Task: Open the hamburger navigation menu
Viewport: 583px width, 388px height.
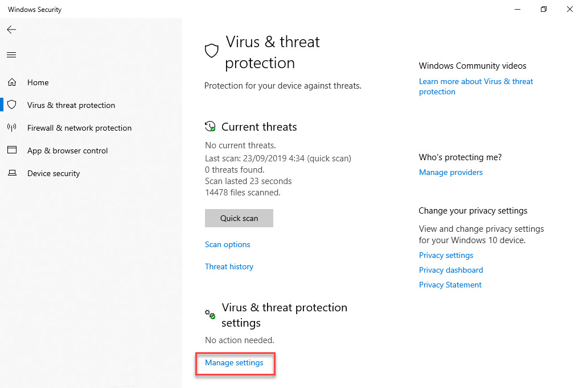Action: pos(11,55)
